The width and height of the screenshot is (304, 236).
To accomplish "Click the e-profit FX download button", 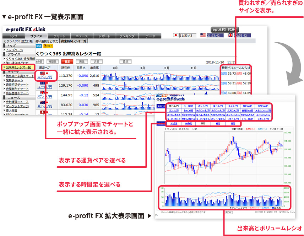I will point(224,30).
